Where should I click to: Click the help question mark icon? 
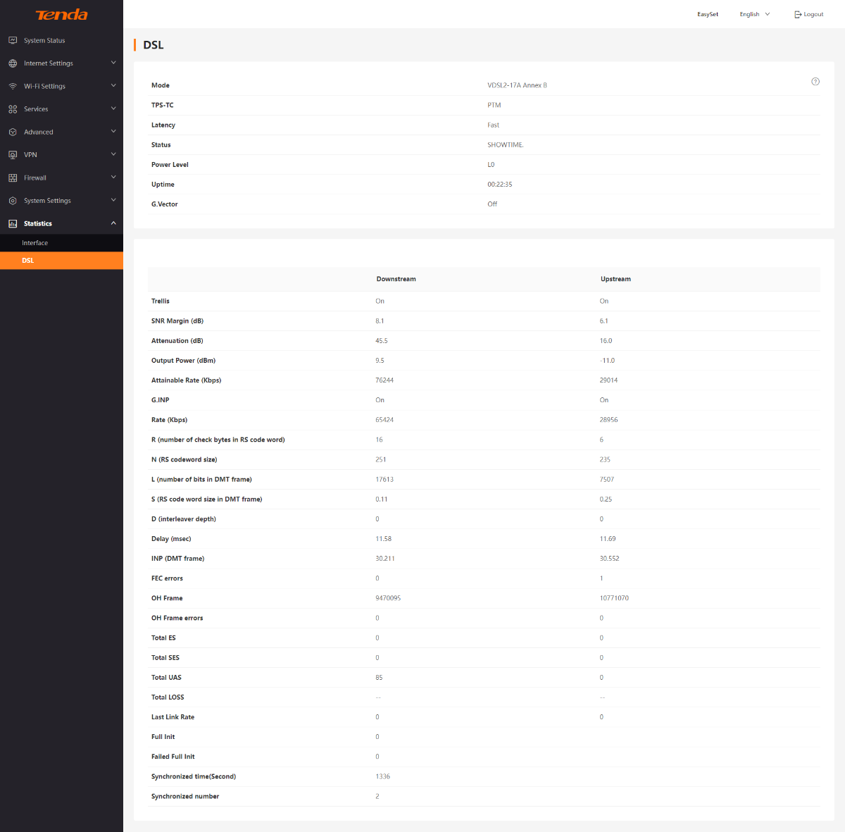(x=815, y=82)
